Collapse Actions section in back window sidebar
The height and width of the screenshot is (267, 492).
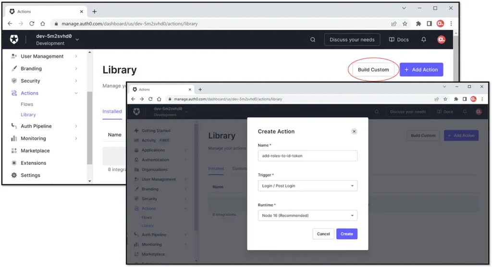76,93
